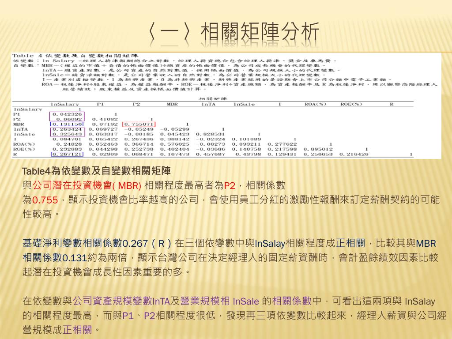Click the cell value 0.576025
Image resolution: width=452 pixels, height=339 pixels.
[175, 144]
